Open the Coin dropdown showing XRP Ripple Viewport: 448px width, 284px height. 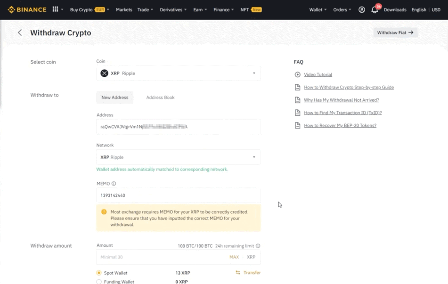[178, 73]
